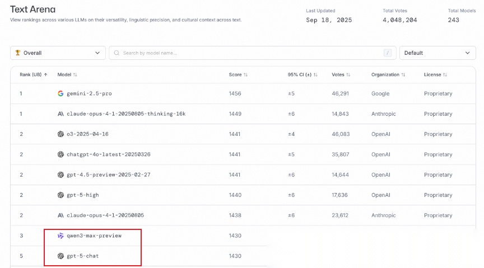The height and width of the screenshot is (268, 484).
Task: Click rank 5 cell in gpt-5-chat row
Action: [x=21, y=256]
